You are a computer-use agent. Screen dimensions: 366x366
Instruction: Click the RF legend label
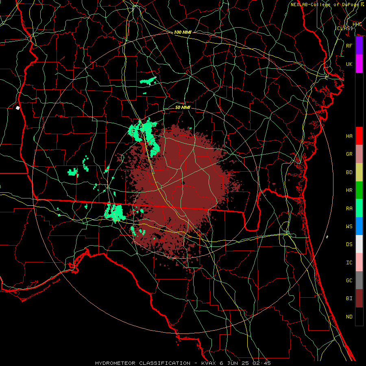[x=349, y=46]
